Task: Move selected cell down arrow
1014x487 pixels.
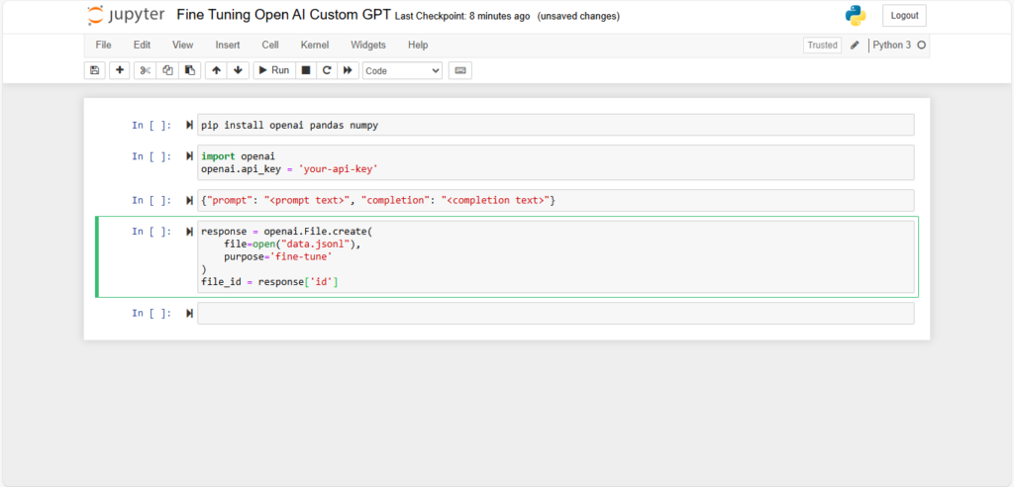Action: coord(238,70)
